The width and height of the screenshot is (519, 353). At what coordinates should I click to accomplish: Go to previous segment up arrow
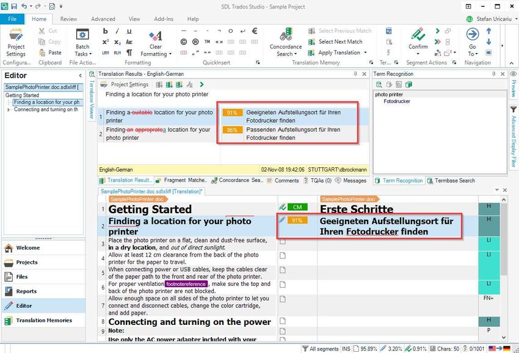pos(488,31)
